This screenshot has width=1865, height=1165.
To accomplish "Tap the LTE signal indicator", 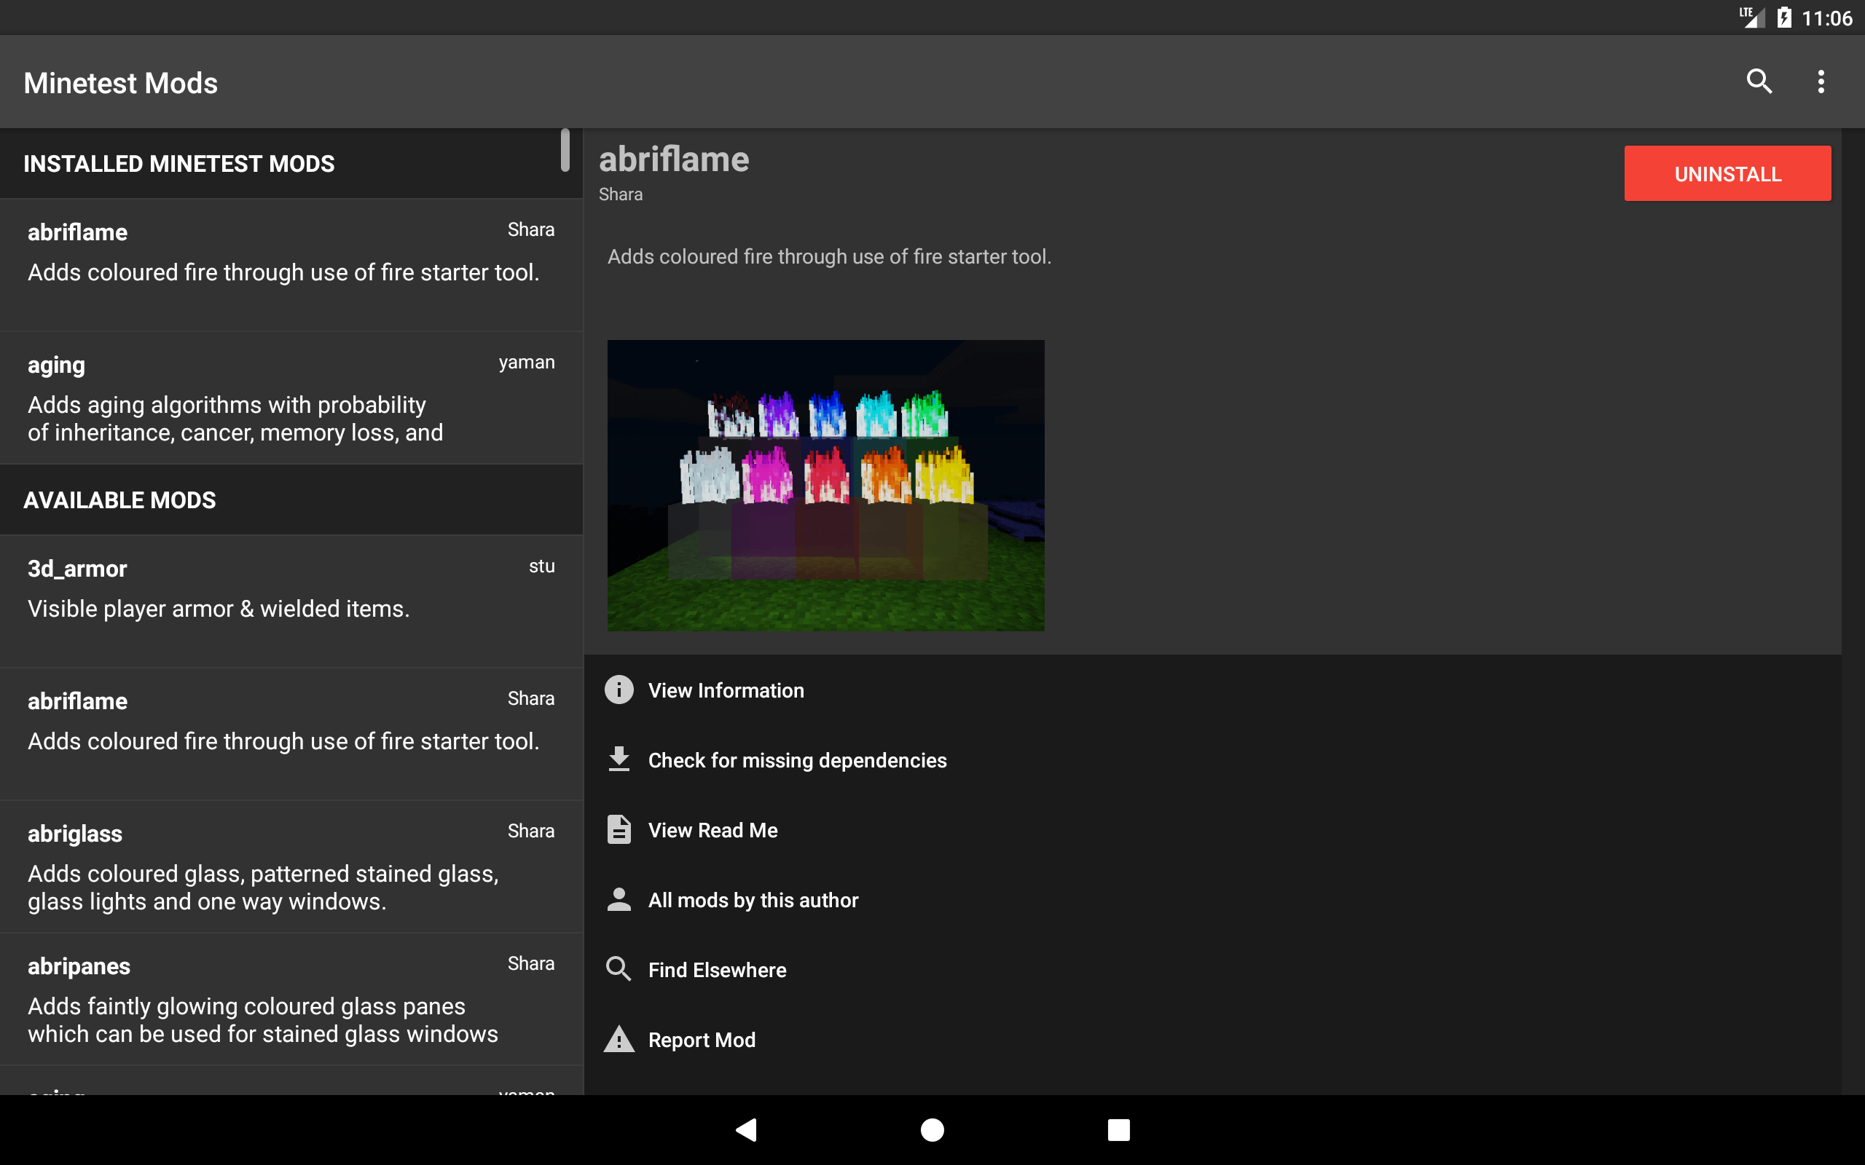I will [1751, 17].
